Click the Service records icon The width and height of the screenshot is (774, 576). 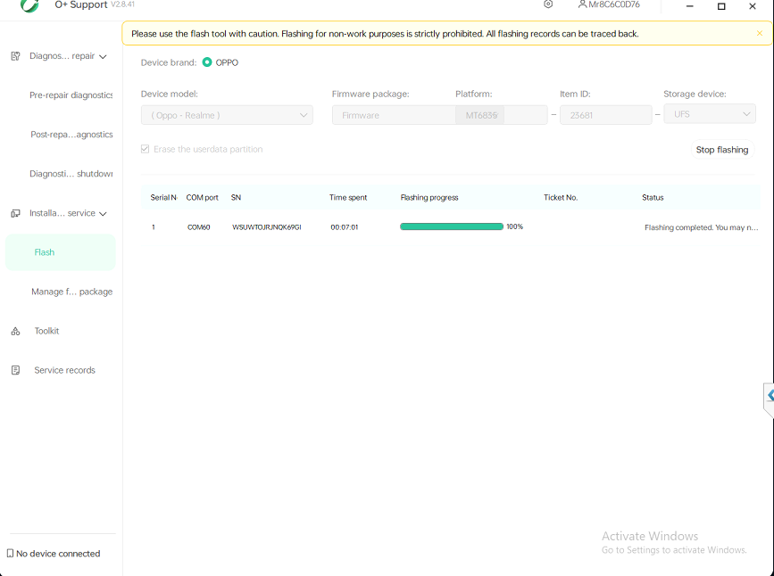(15, 370)
